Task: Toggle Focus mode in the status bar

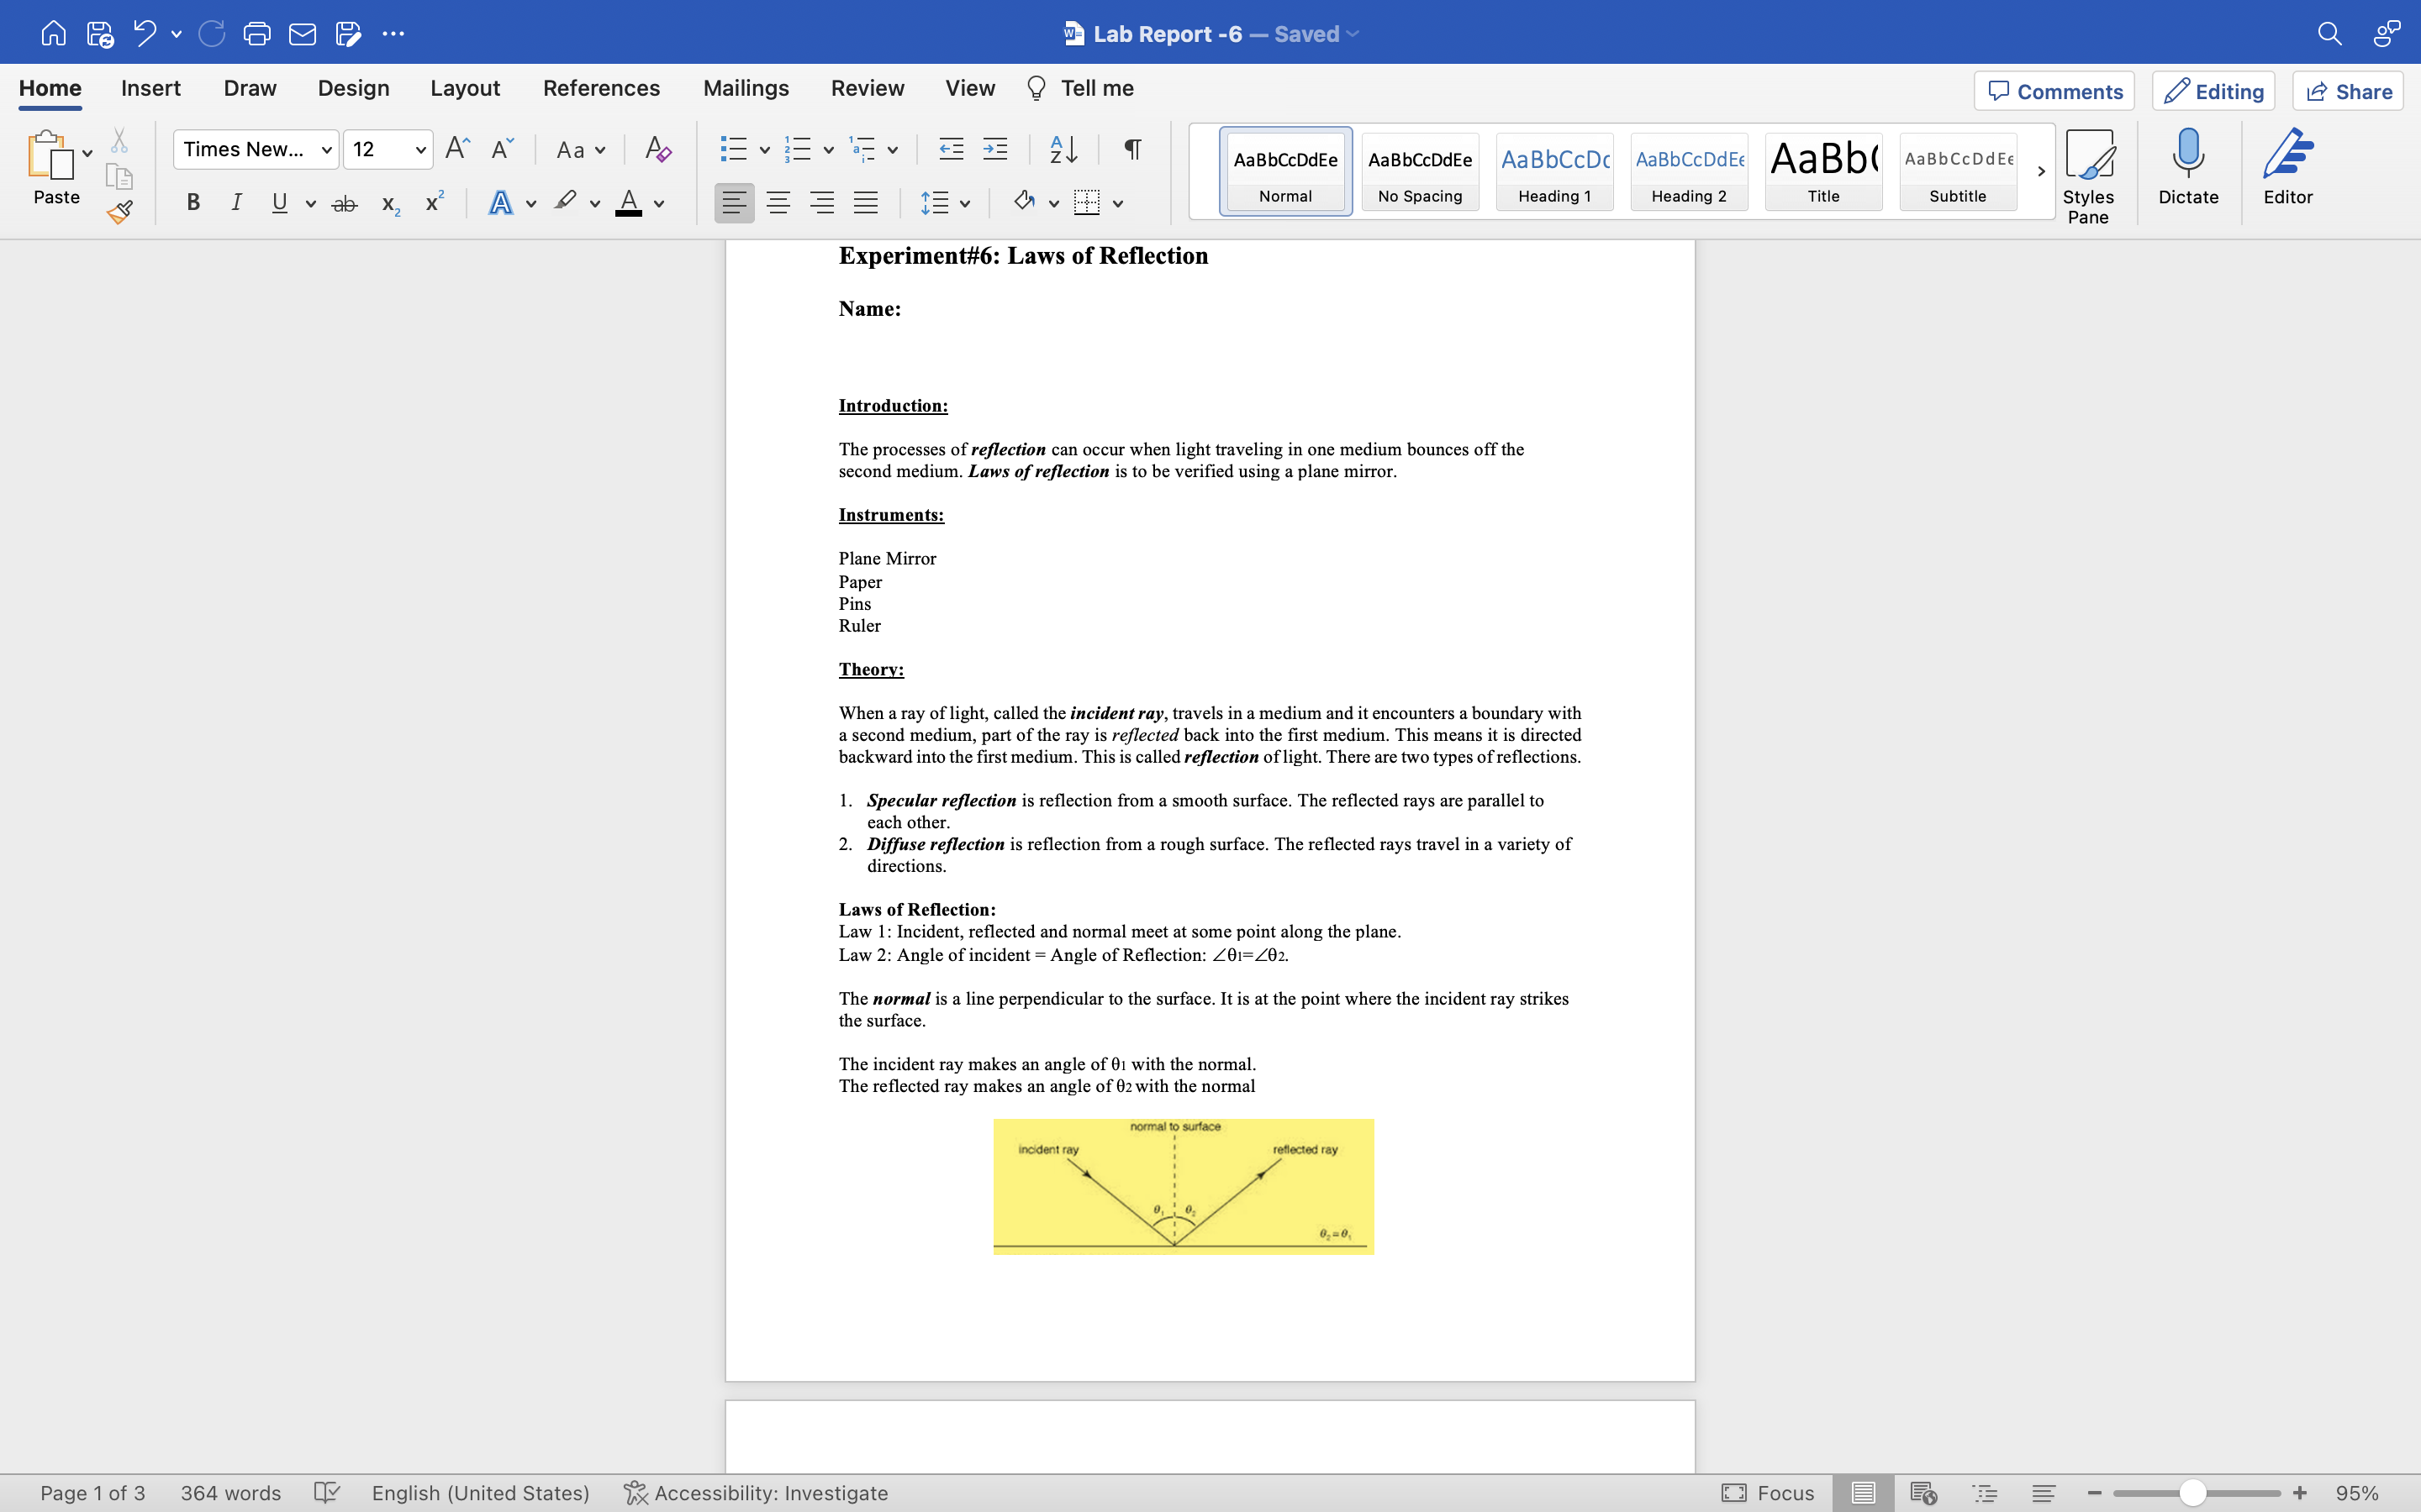Action: [x=1768, y=1492]
